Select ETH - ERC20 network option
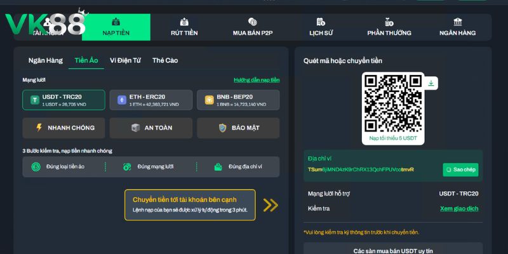Viewport: 508px width, 254px height. [x=151, y=100]
